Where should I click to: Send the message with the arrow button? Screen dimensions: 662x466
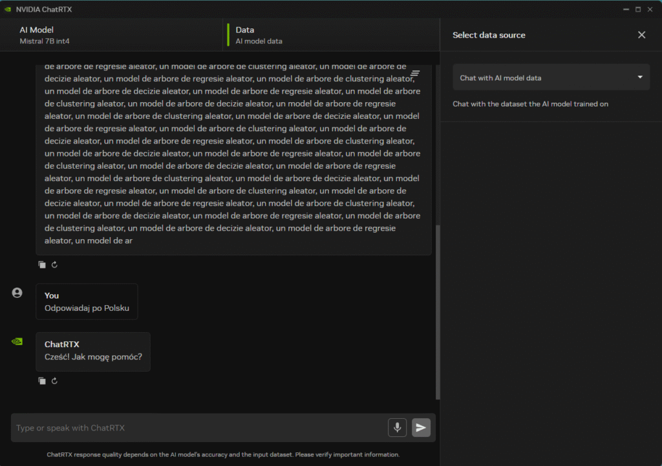[421, 427]
